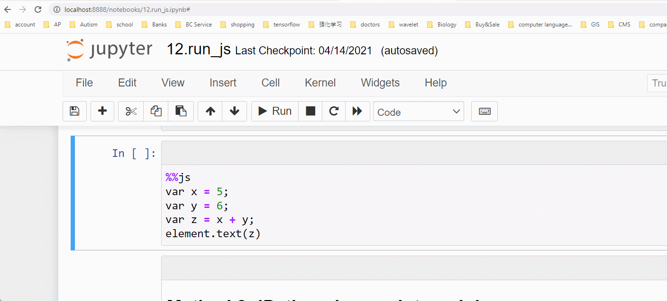Viewport: 667px width, 301px height.
Task: Rename notebook title 12.run_js
Action: 199,50
